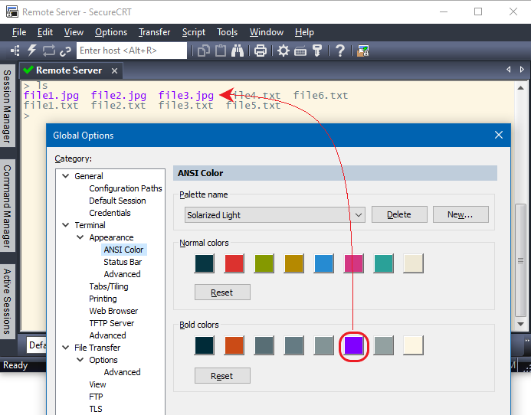Click file1.jpg in terminal output
This screenshot has width=531, height=415.
pos(51,96)
